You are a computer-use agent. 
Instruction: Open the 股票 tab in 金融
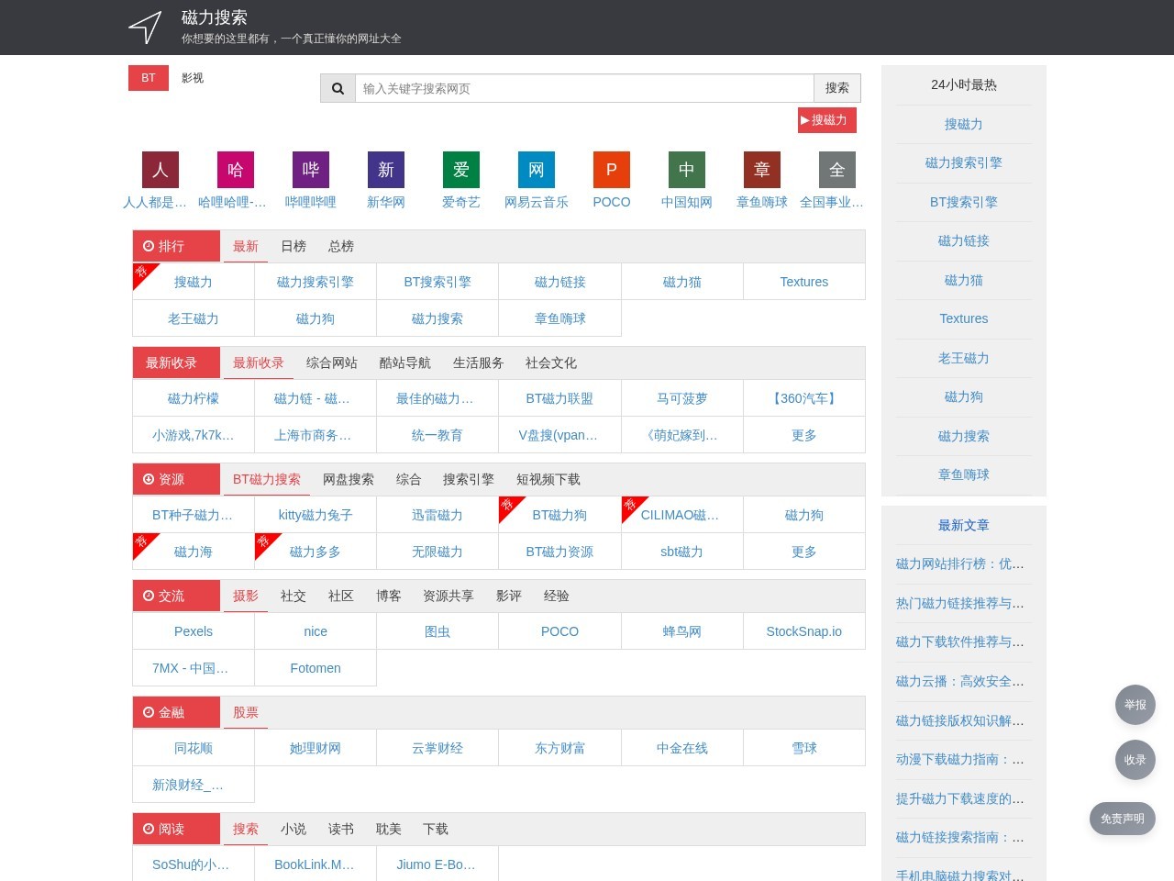[246, 712]
